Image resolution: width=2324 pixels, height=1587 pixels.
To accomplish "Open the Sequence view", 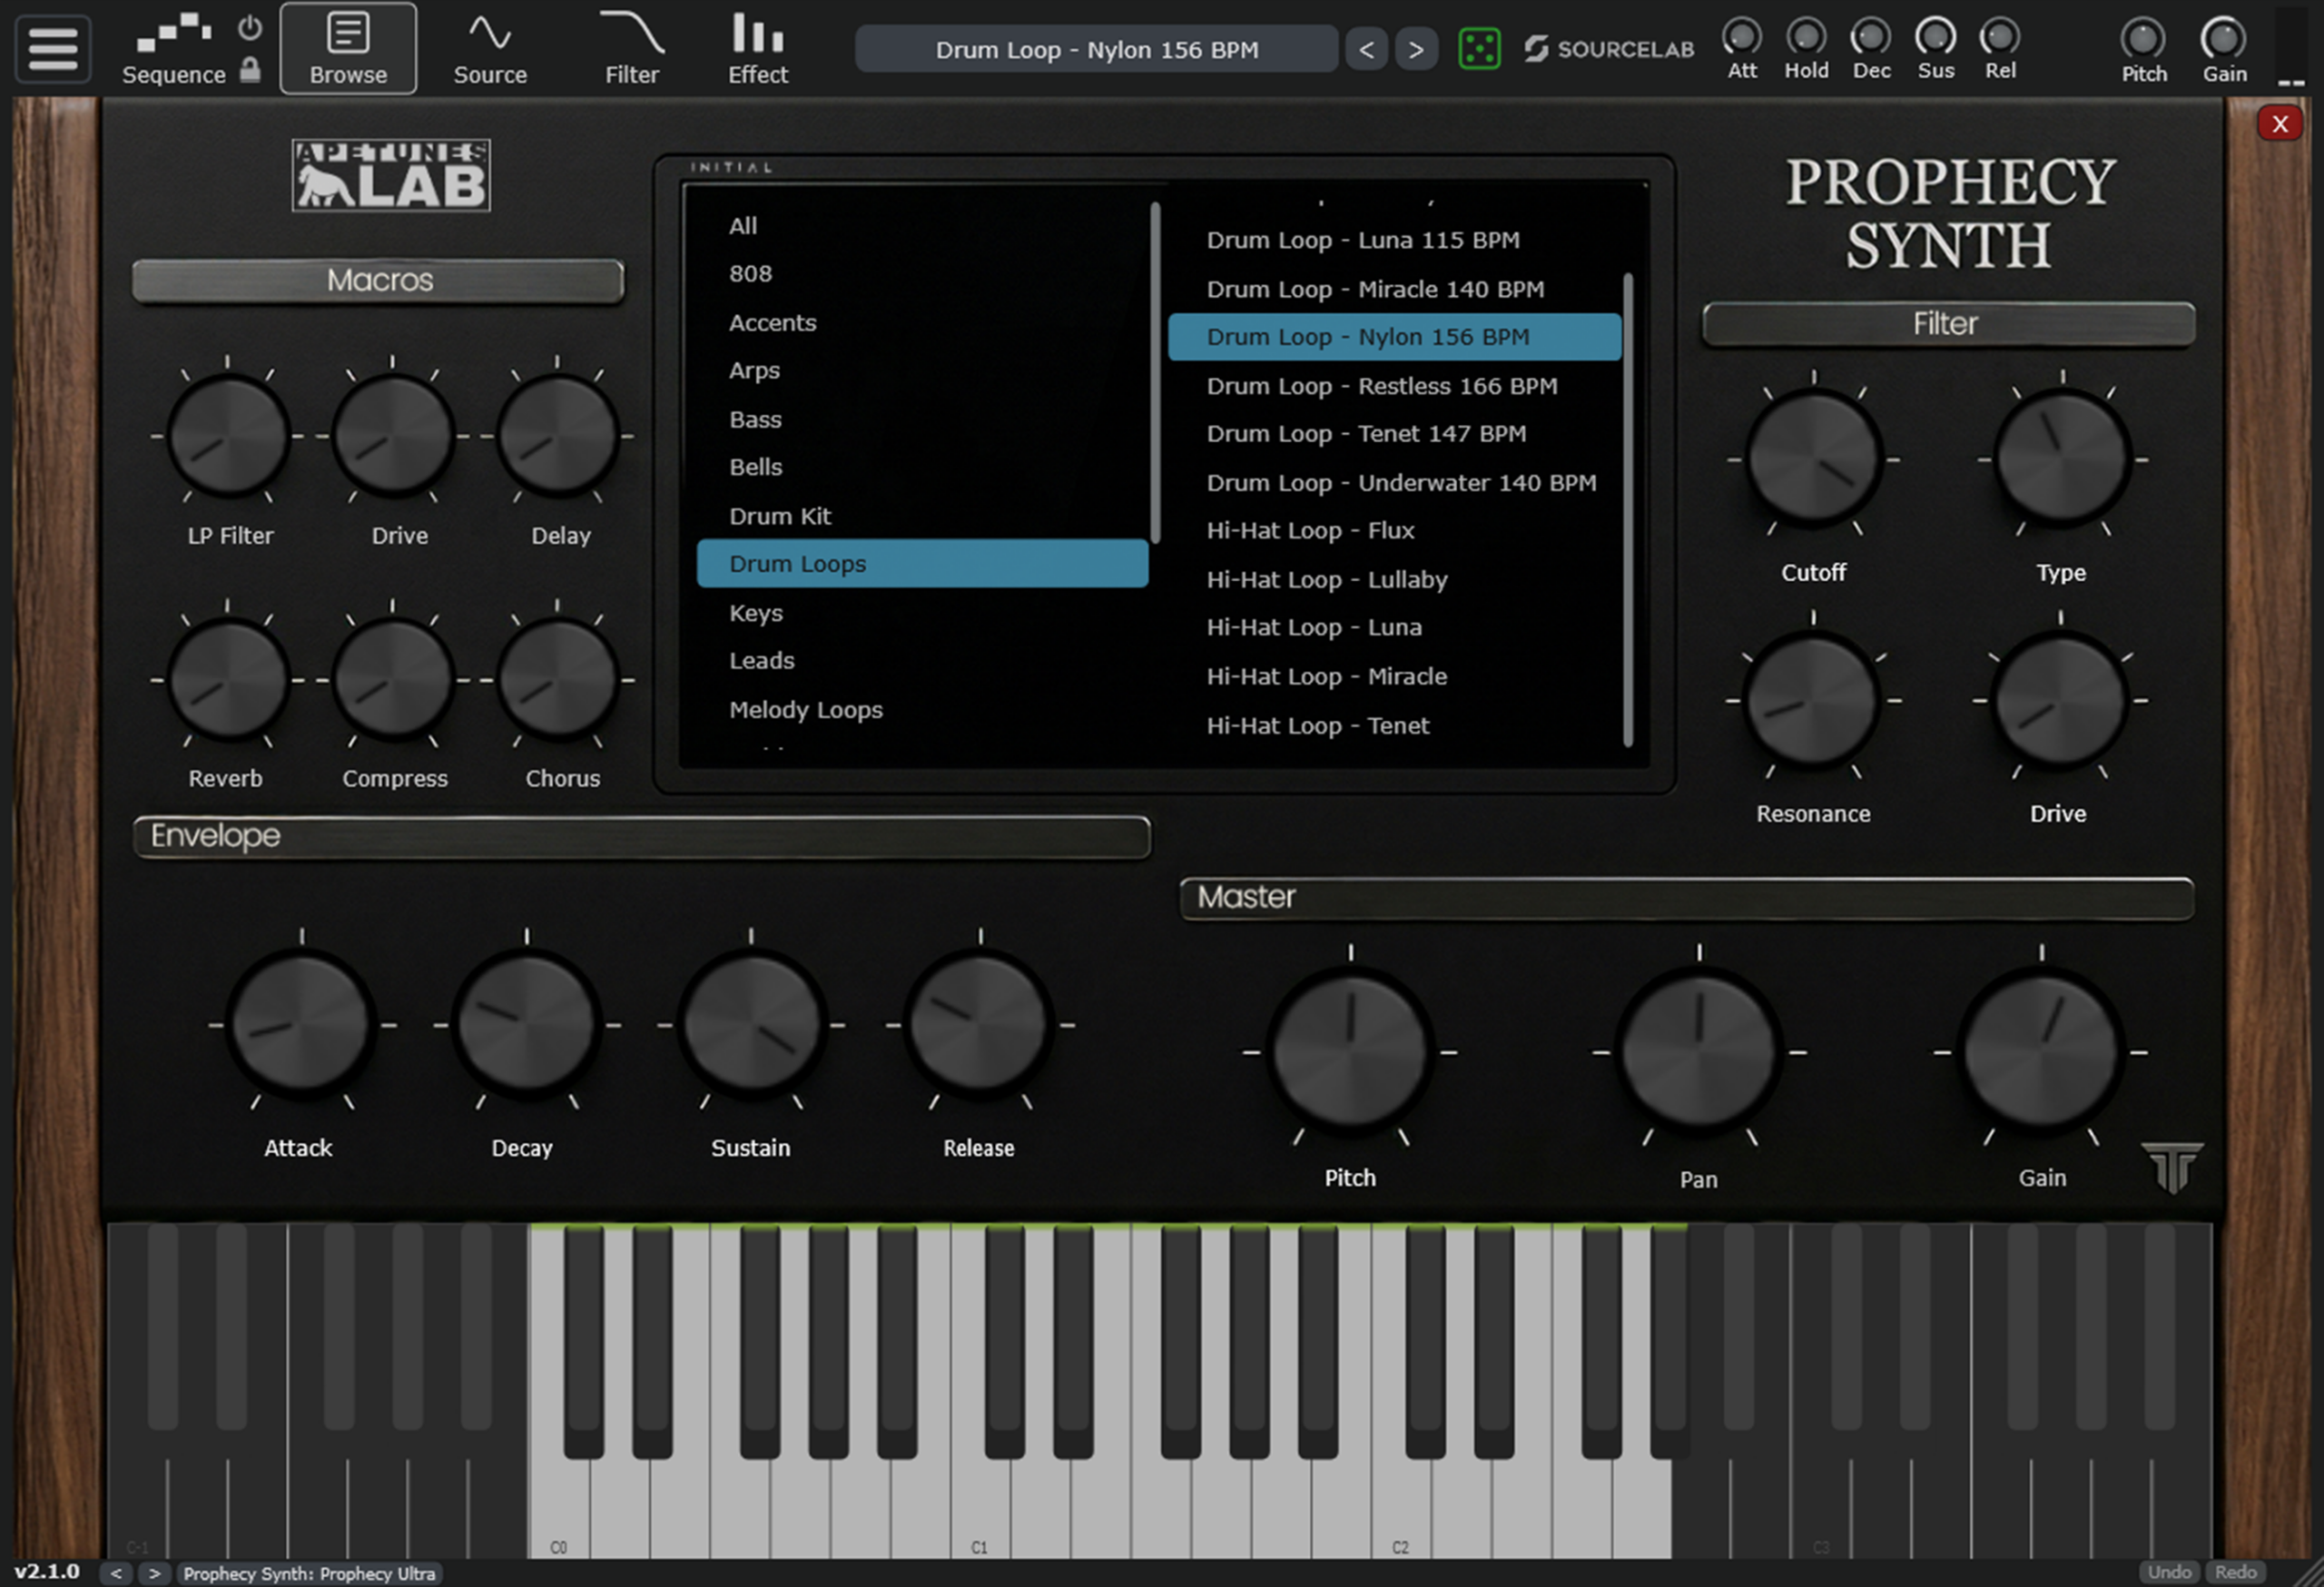I will tap(174, 50).
